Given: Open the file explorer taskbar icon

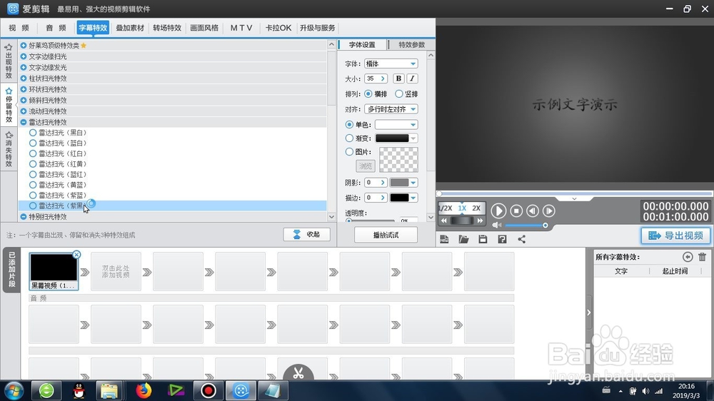Looking at the screenshot, I should (109, 390).
